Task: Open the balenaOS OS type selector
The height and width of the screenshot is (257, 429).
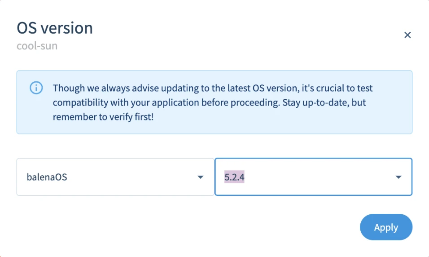Action: [x=115, y=177]
